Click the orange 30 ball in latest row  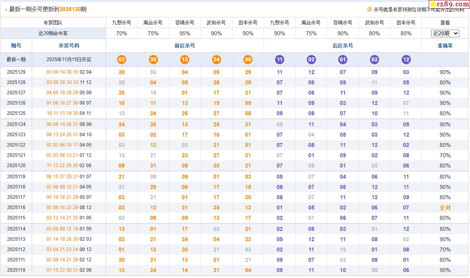[x=153, y=60]
